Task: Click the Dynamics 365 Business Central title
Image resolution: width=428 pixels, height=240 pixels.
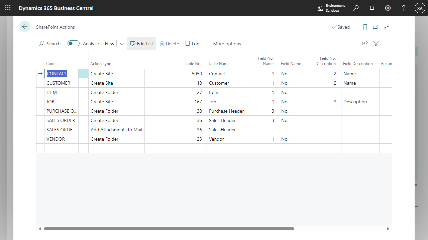Action: (x=56, y=8)
